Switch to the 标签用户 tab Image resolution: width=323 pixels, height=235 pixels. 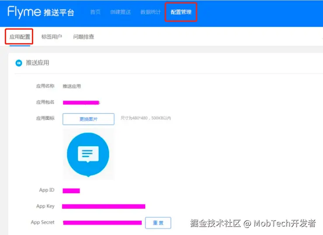click(x=52, y=37)
